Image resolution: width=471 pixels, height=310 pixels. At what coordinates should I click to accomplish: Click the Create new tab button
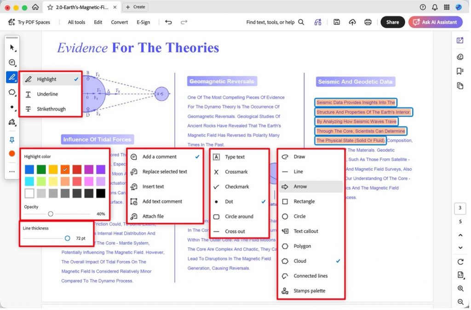coord(135,7)
